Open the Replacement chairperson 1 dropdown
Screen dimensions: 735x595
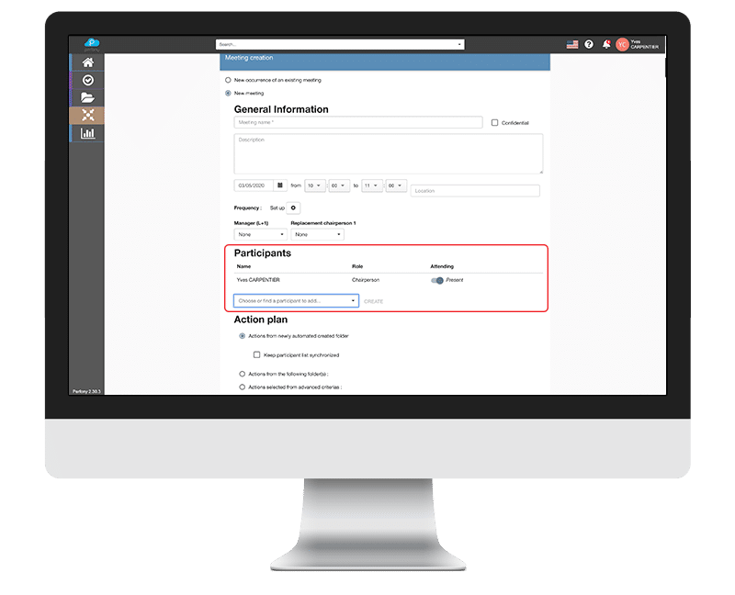click(x=317, y=234)
